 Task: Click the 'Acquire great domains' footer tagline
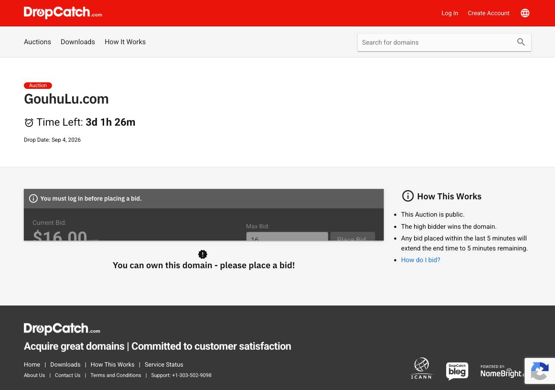[x=157, y=346]
